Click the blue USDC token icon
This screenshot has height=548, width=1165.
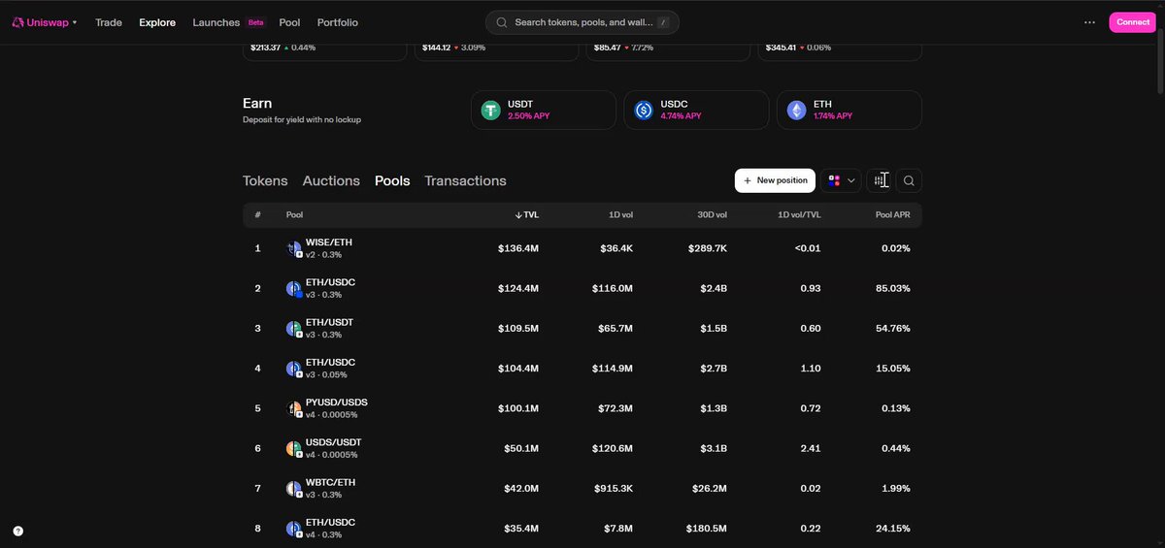click(x=644, y=111)
